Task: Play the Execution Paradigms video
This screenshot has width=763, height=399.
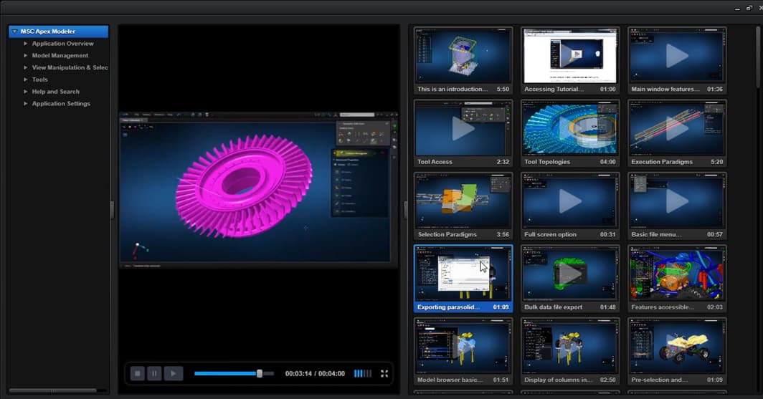Action: [x=677, y=128]
